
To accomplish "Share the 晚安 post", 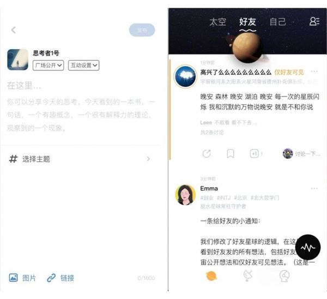I will click(x=207, y=154).
